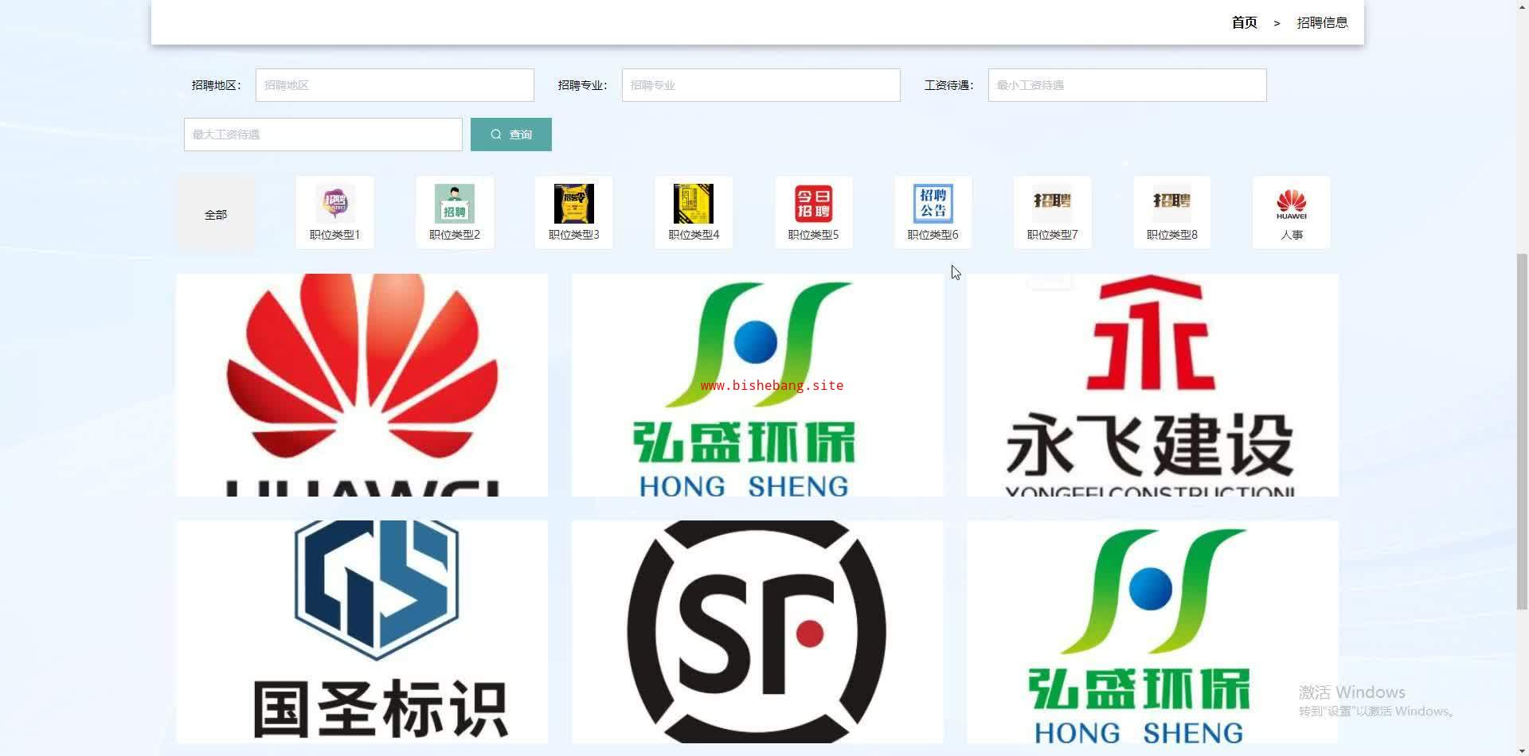The image size is (1529, 756).
Task: Go to 首页 in breadcrumb
Action: (1244, 22)
